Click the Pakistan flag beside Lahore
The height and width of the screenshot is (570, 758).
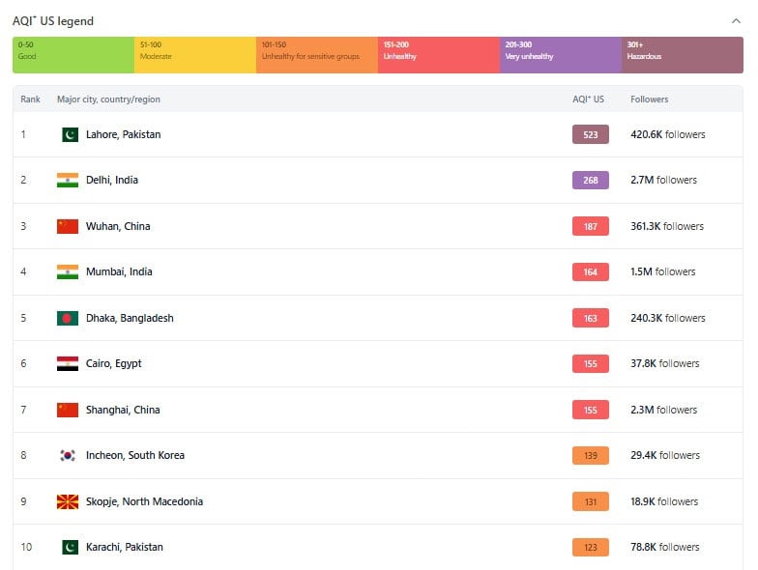pyautogui.click(x=68, y=134)
